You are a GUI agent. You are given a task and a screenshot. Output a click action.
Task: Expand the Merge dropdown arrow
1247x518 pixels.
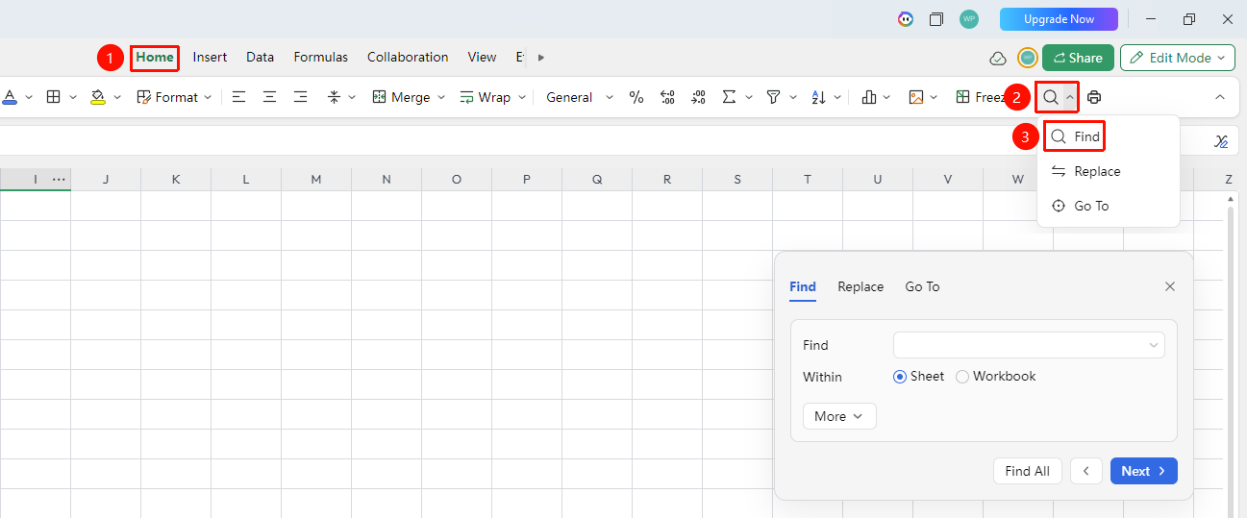[441, 97]
